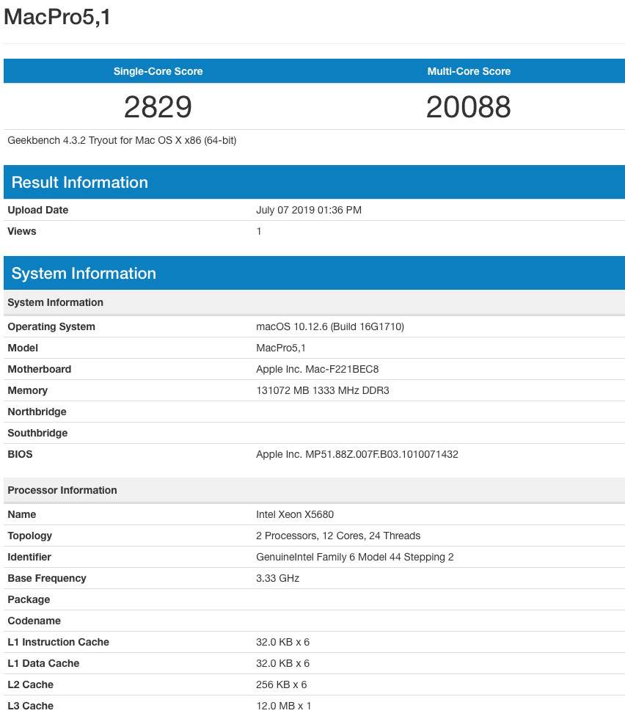625x716 pixels.
Task: Click the MacPro5,1 page title
Action: 57,18
